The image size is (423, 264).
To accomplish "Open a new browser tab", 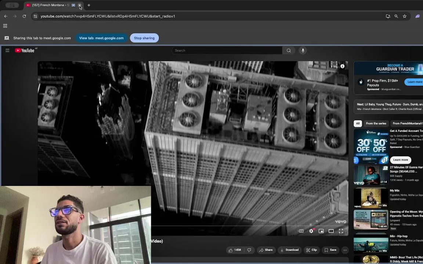I will point(89,5).
